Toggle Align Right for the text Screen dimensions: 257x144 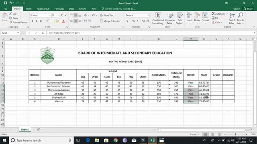[x=80, y=21]
